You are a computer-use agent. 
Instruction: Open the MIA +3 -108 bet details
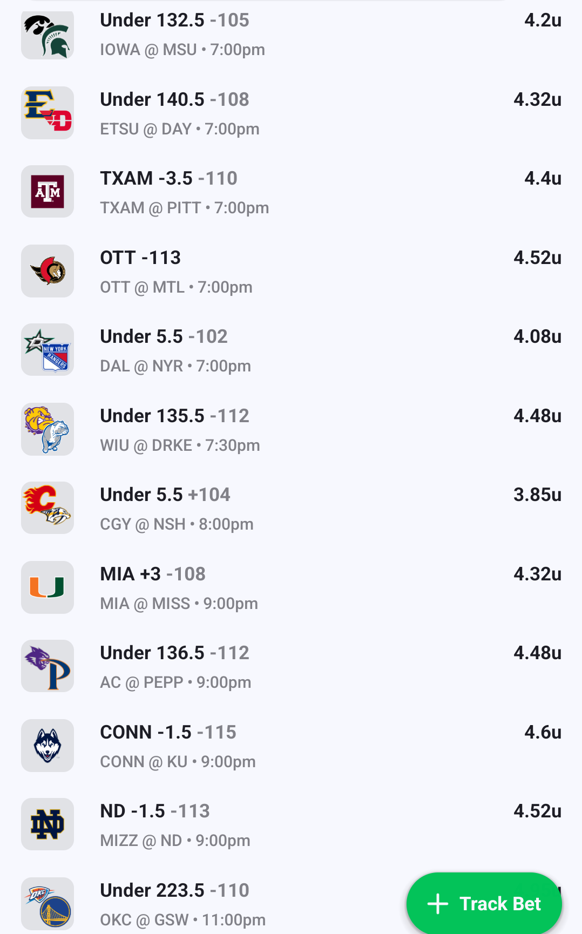[x=153, y=574]
